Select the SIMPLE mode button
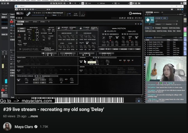 click(21, 29)
